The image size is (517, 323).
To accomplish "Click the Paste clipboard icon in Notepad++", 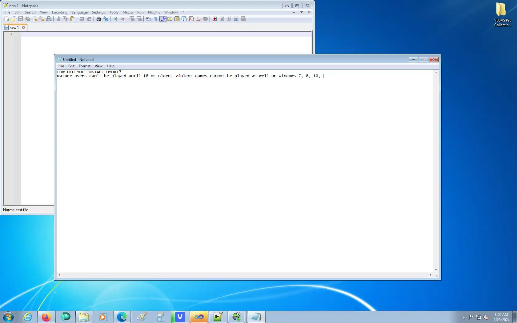I will tap(73, 19).
